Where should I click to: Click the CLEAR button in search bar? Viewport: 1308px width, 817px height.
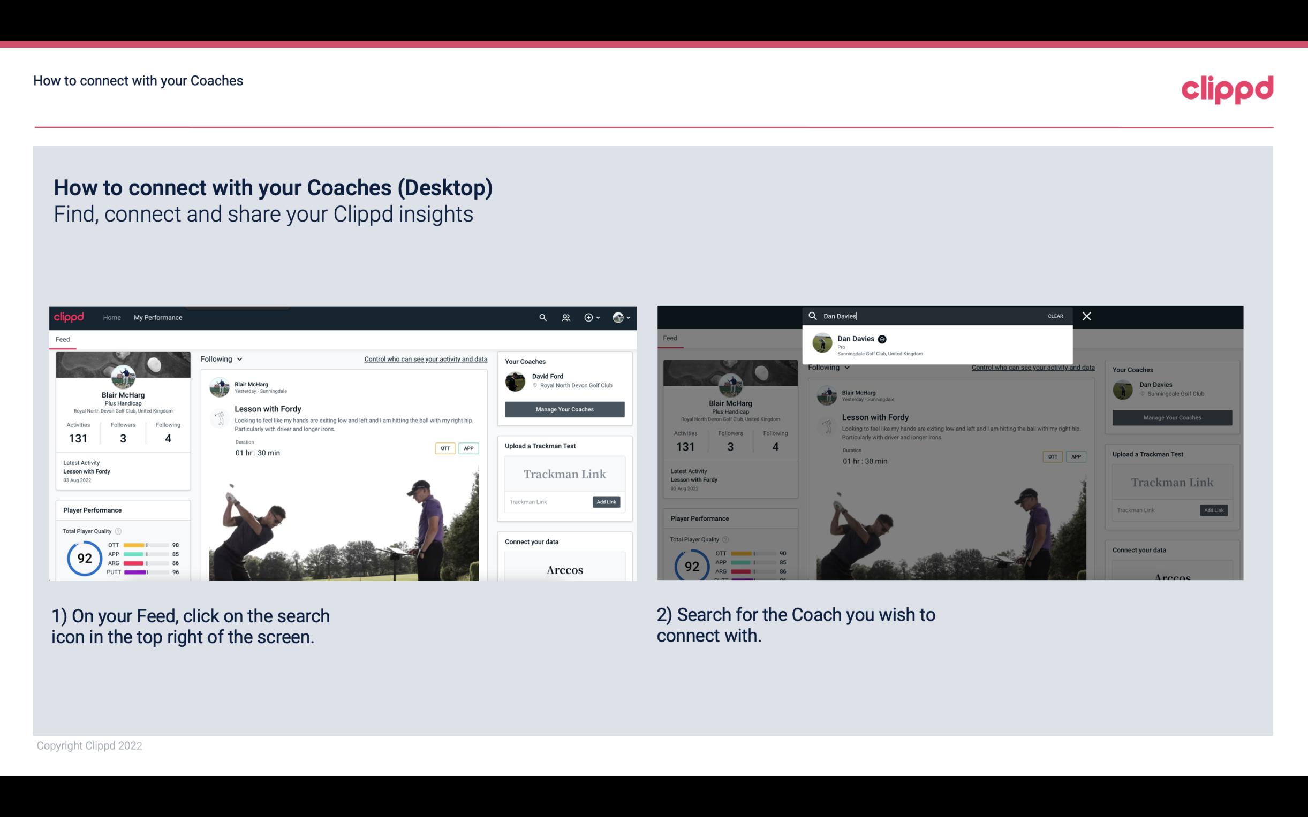1056,315
